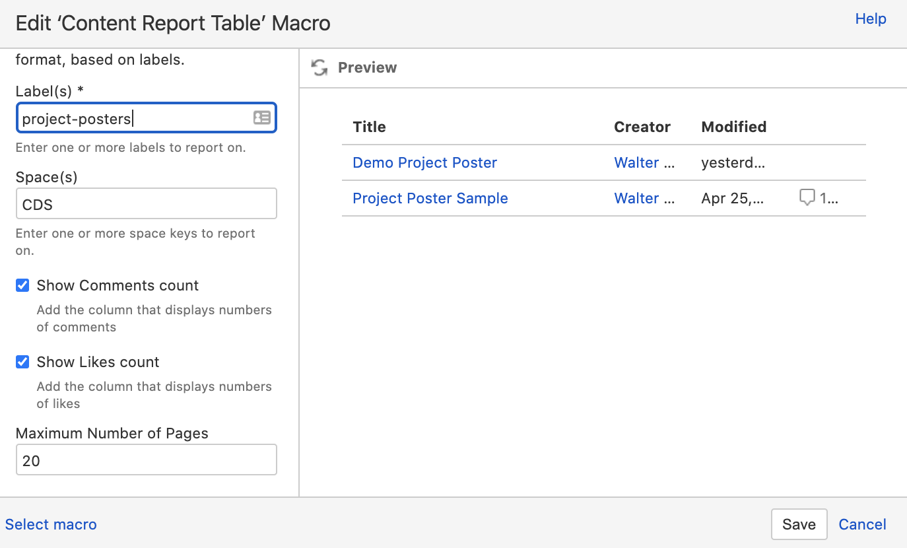Image resolution: width=907 pixels, height=548 pixels.
Task: Click creator Walter link in Project Poster Sample row
Action: coord(644,198)
